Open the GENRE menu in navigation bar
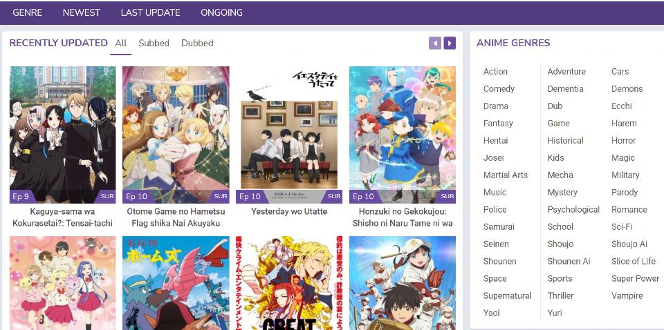This screenshot has width=664, height=330. (x=27, y=12)
